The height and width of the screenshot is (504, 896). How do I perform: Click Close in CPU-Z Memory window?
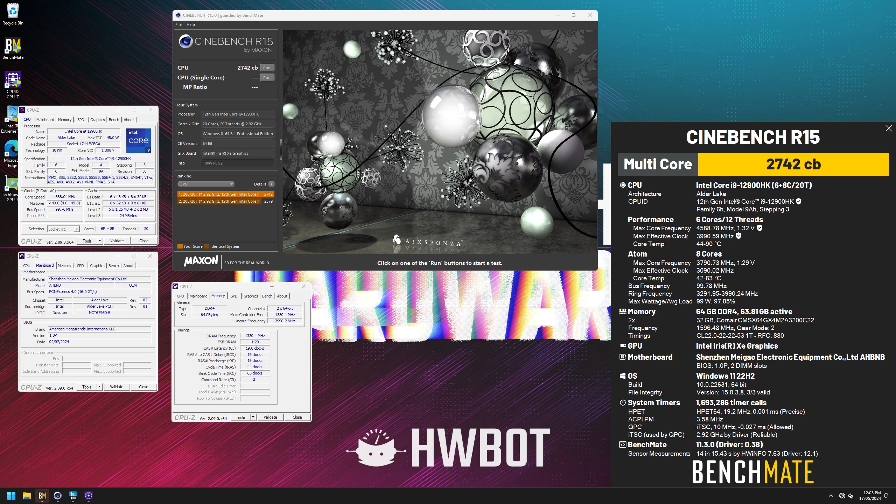click(297, 417)
